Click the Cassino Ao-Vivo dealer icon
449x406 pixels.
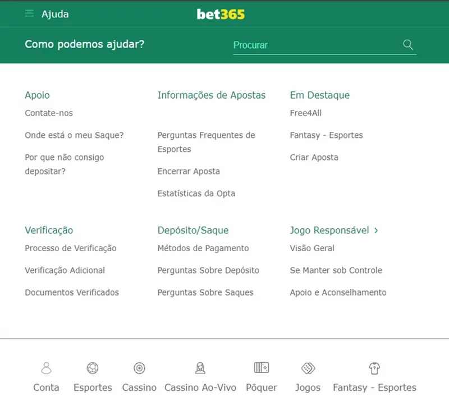(x=200, y=368)
